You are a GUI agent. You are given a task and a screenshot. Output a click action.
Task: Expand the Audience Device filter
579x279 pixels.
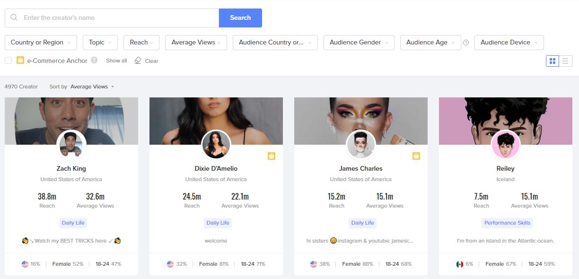pos(509,43)
